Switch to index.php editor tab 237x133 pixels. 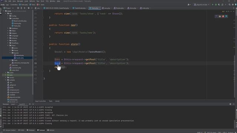145,8
